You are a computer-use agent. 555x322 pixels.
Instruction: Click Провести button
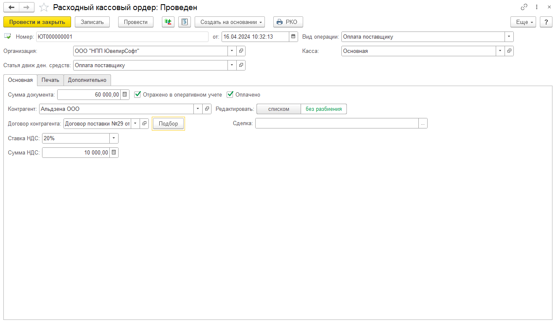[x=136, y=22]
